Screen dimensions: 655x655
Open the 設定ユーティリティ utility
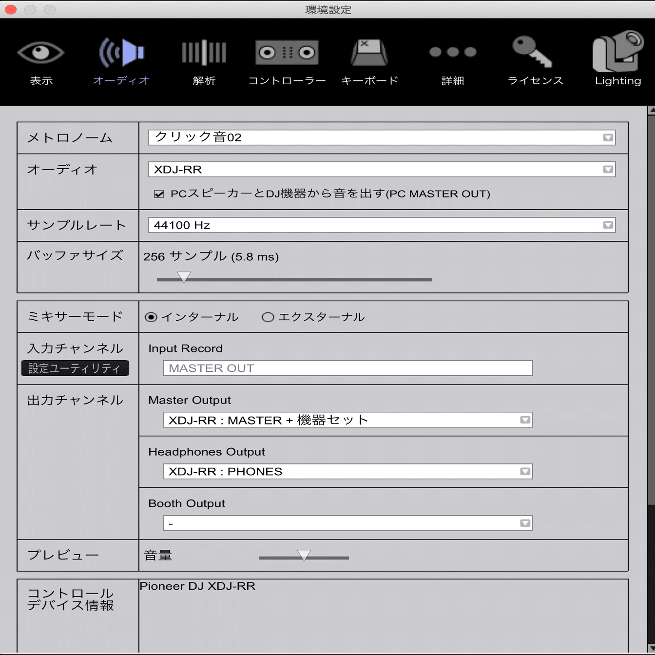coord(75,368)
